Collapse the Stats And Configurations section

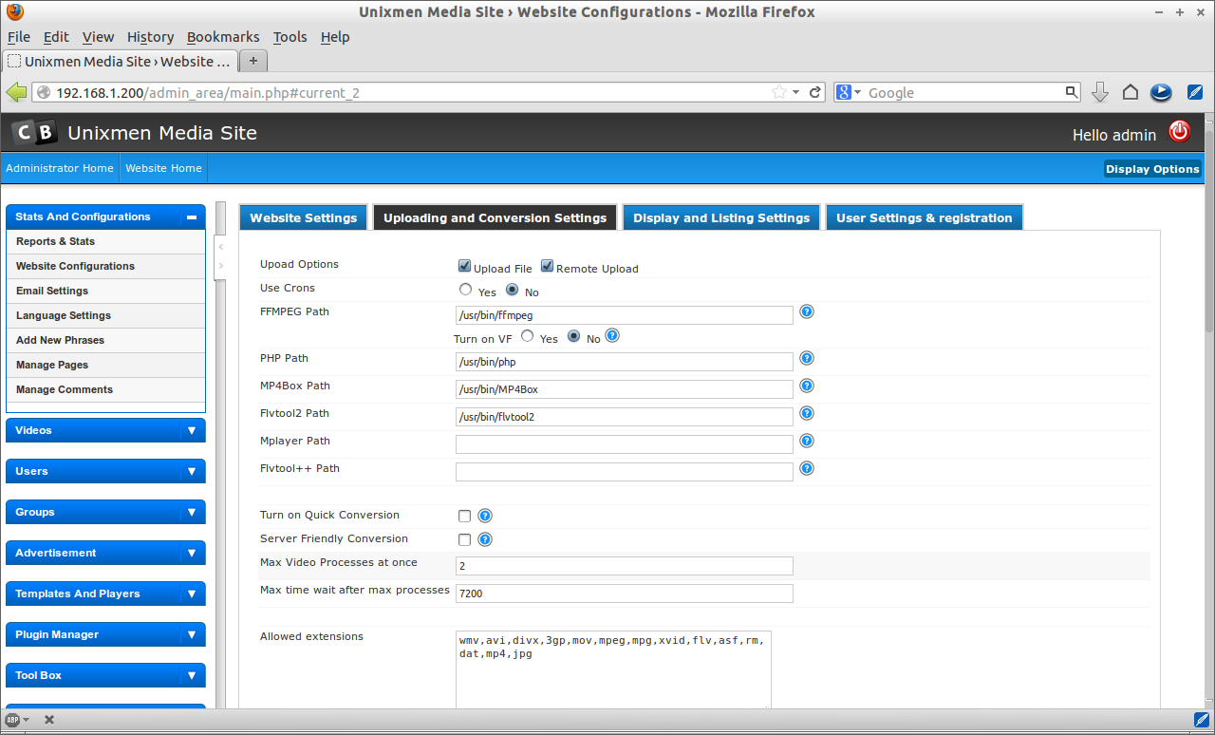pyautogui.click(x=191, y=217)
